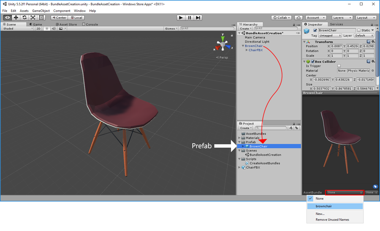
Task: Enable the Static checkbox
Action: coord(359,30)
